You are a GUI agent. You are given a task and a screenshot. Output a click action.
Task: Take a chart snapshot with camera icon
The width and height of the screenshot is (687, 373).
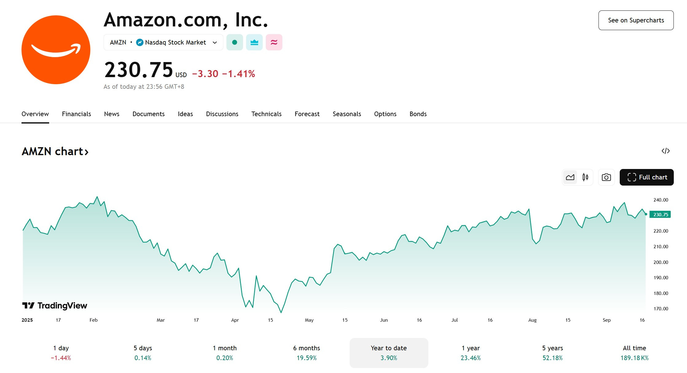click(x=606, y=177)
